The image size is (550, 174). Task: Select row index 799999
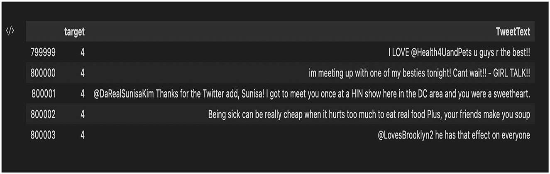[43, 52]
